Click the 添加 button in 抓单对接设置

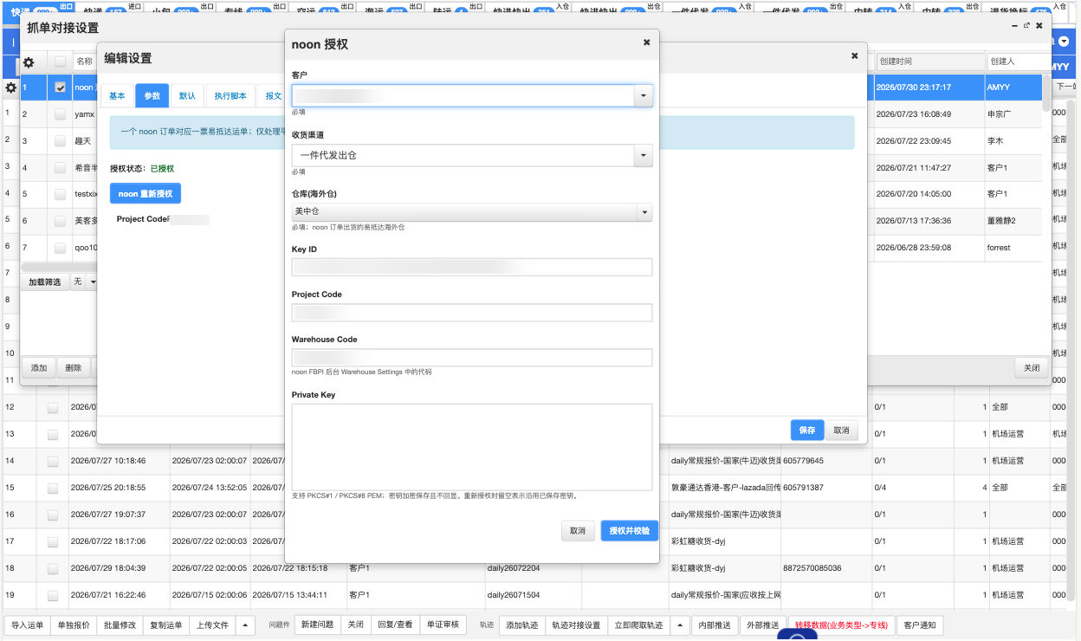[39, 367]
